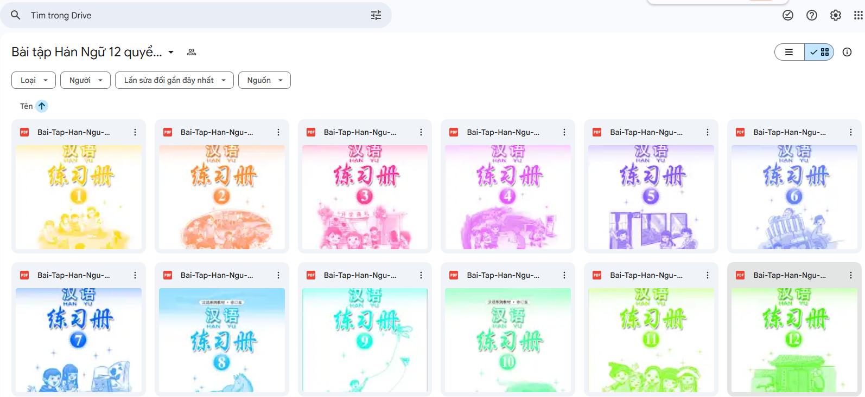Open the help question mark icon
This screenshot has width=865, height=397.
click(x=812, y=15)
